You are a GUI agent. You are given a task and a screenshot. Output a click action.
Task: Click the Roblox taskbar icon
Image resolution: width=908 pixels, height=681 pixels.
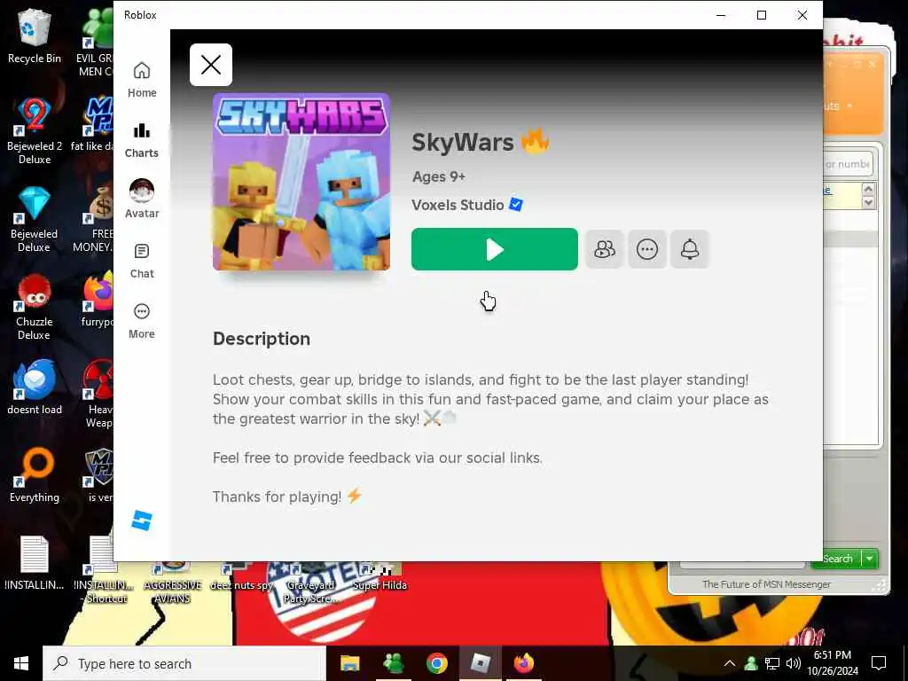click(480, 663)
